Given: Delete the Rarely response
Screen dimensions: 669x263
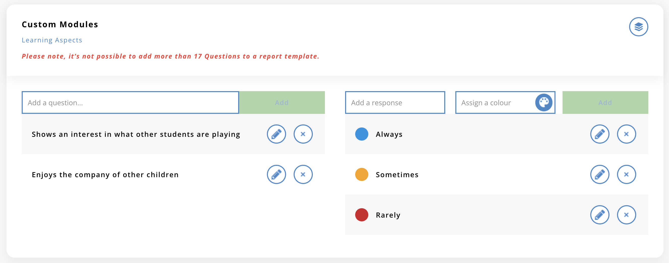Looking at the screenshot, I should tap(626, 215).
